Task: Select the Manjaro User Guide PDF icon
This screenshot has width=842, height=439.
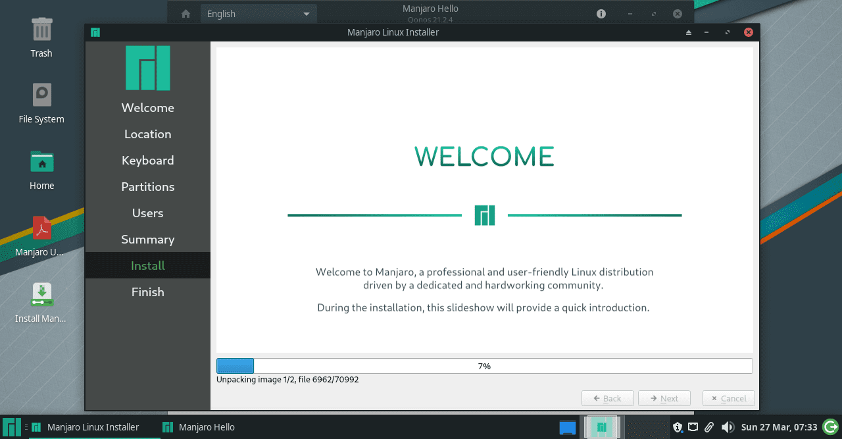Action: (41, 228)
